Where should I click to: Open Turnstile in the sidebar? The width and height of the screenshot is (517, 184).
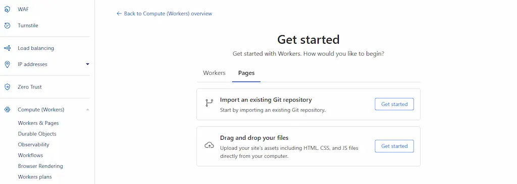(28, 25)
